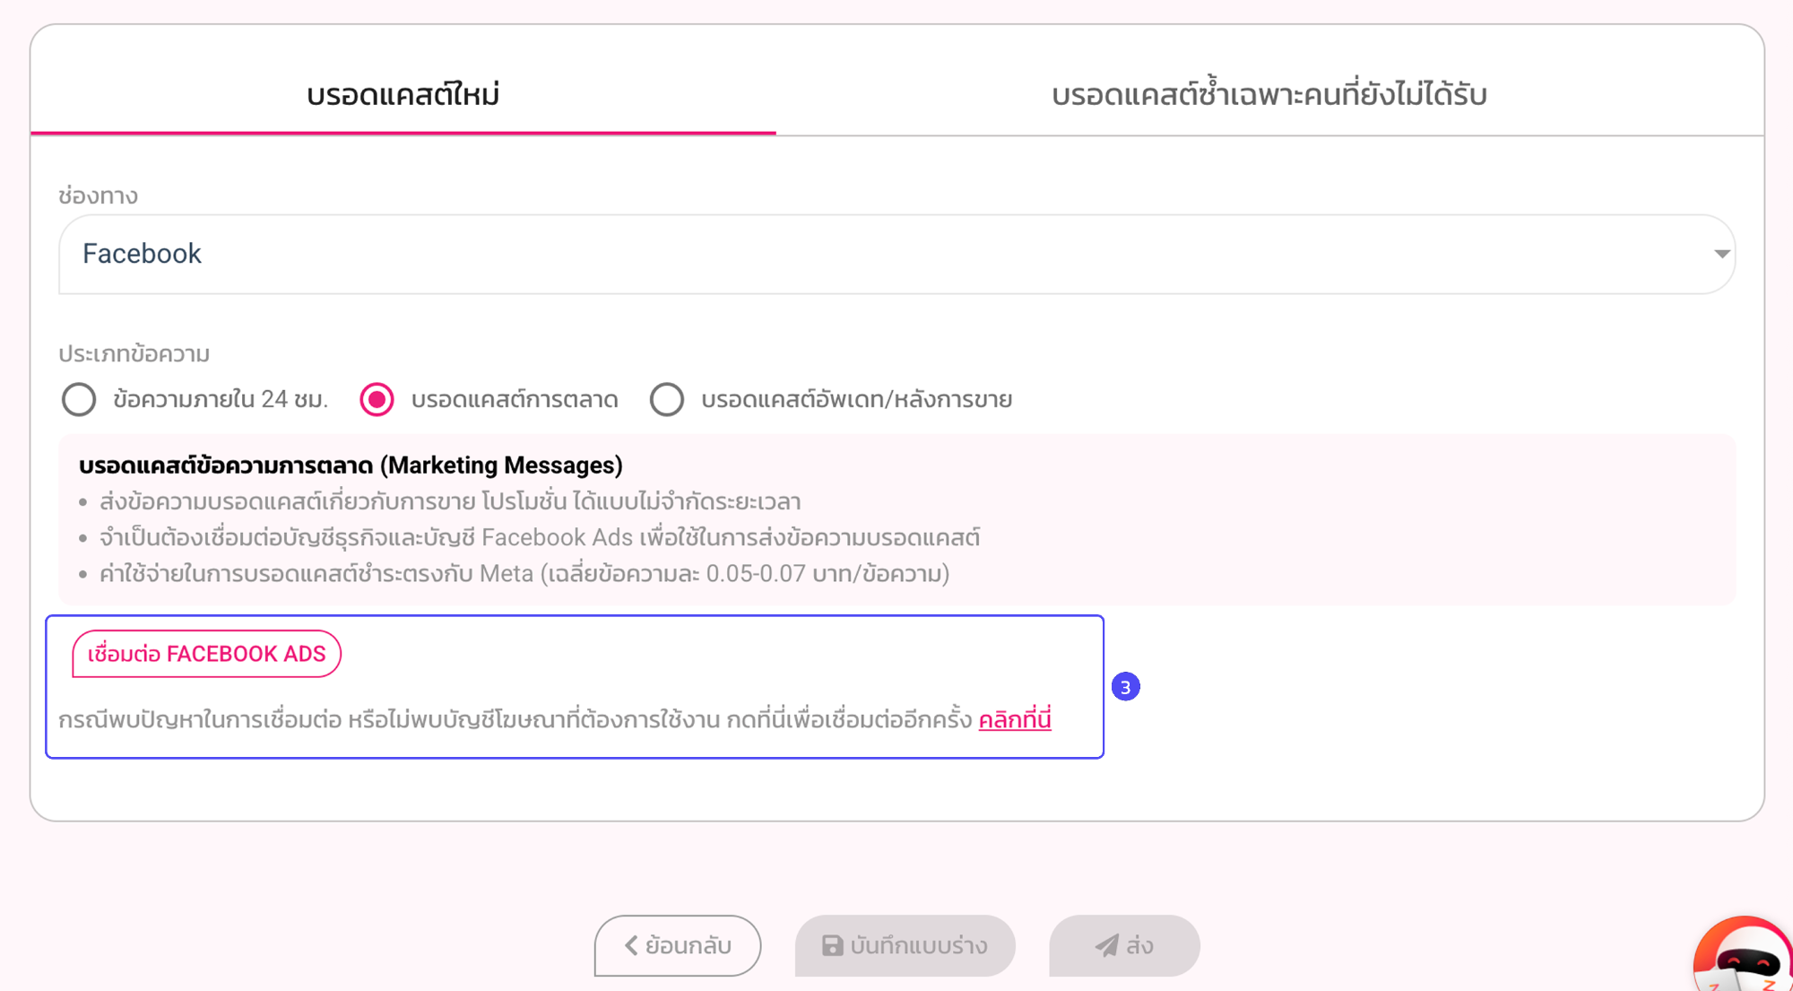Click the เชื่อมต่อ FACEBOOK ADS button
Image resolution: width=1793 pixels, height=991 pixels.
tap(207, 654)
